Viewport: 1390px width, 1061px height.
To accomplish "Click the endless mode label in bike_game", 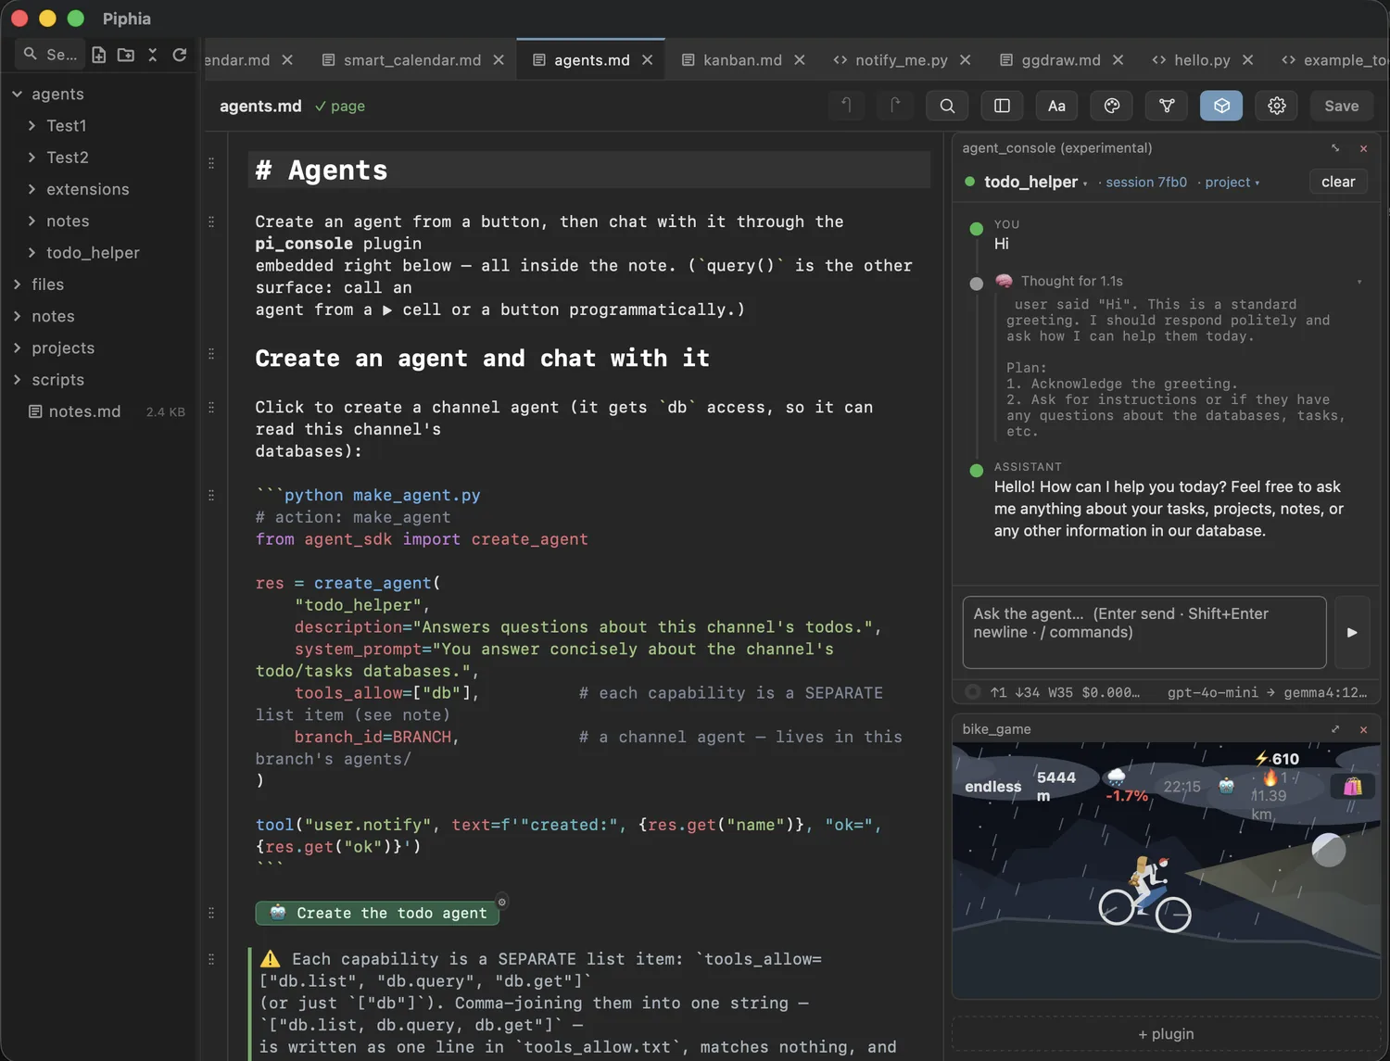I will pyautogui.click(x=992, y=787).
